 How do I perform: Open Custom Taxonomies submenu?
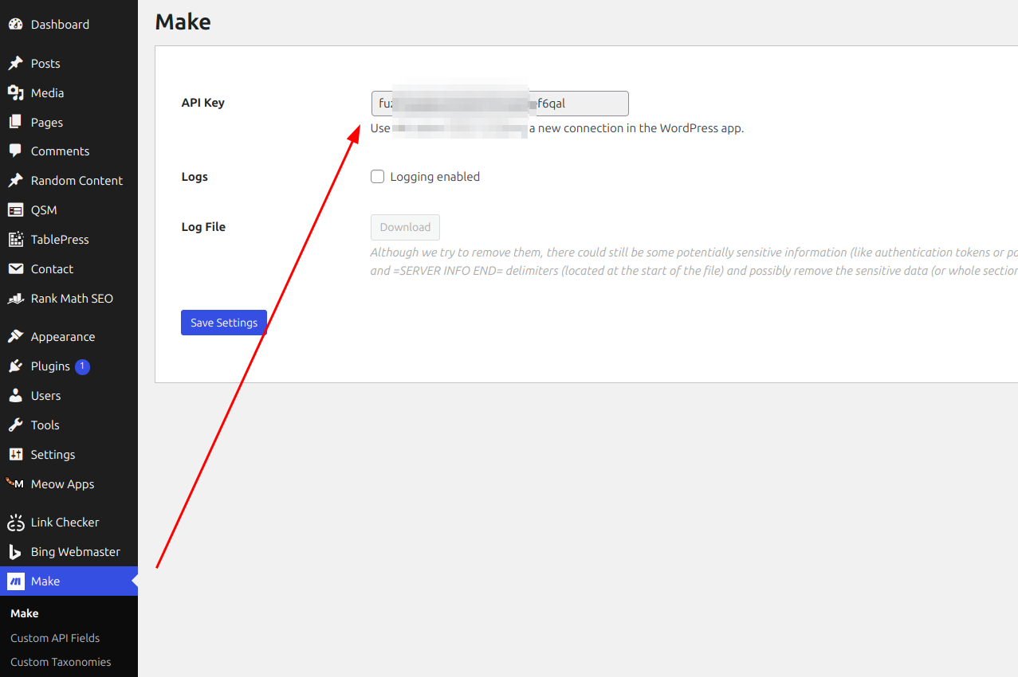pos(61,662)
